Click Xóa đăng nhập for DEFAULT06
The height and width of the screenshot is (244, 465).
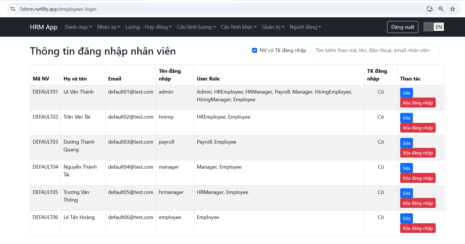pyautogui.click(x=418, y=228)
